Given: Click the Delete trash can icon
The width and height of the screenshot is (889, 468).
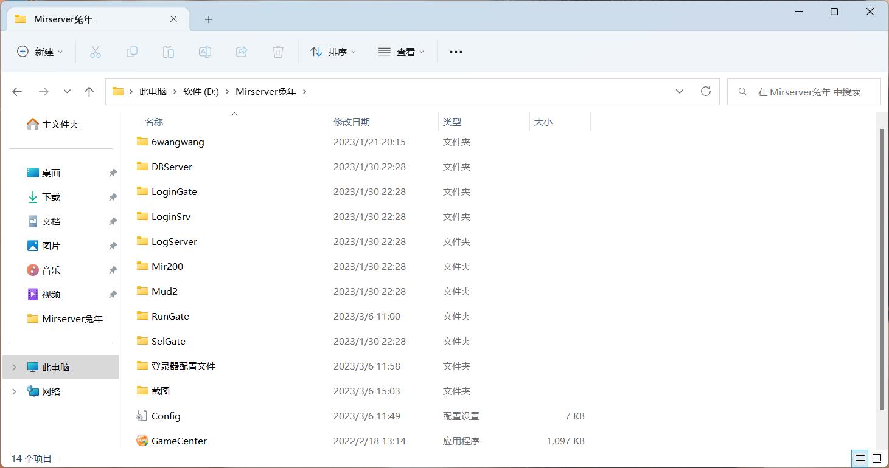Looking at the screenshot, I should 278,52.
